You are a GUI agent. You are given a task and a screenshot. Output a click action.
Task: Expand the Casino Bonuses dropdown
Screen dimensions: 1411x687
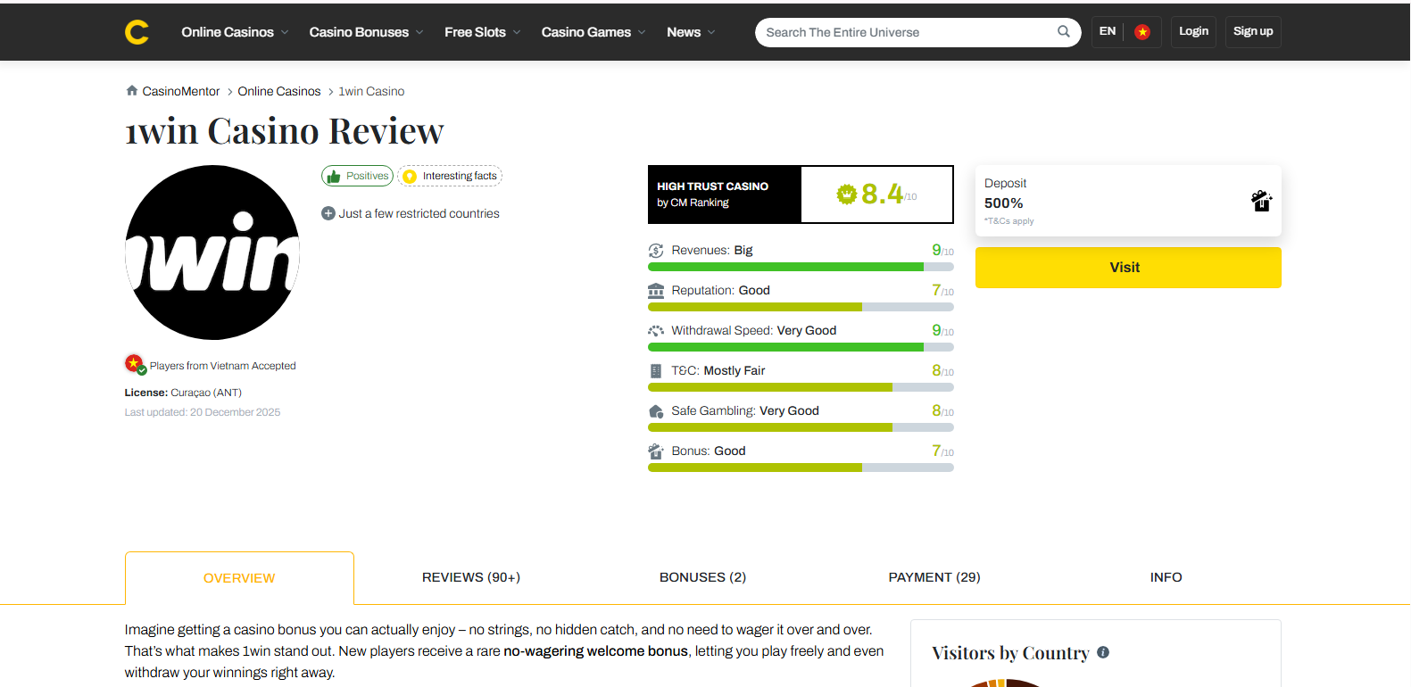(366, 32)
